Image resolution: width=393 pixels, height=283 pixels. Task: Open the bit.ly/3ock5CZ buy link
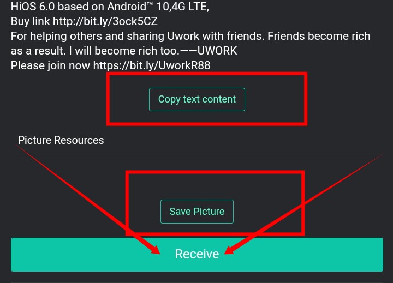[105, 21]
